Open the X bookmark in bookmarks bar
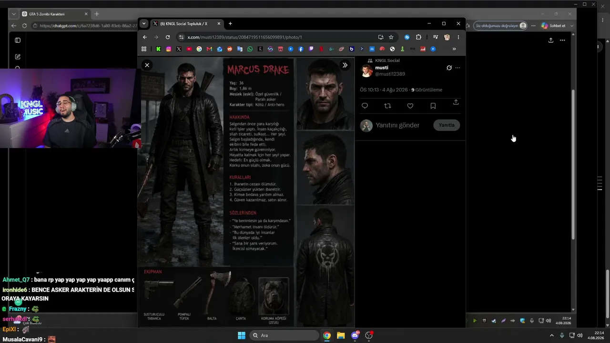The image size is (610, 343). 179,49
